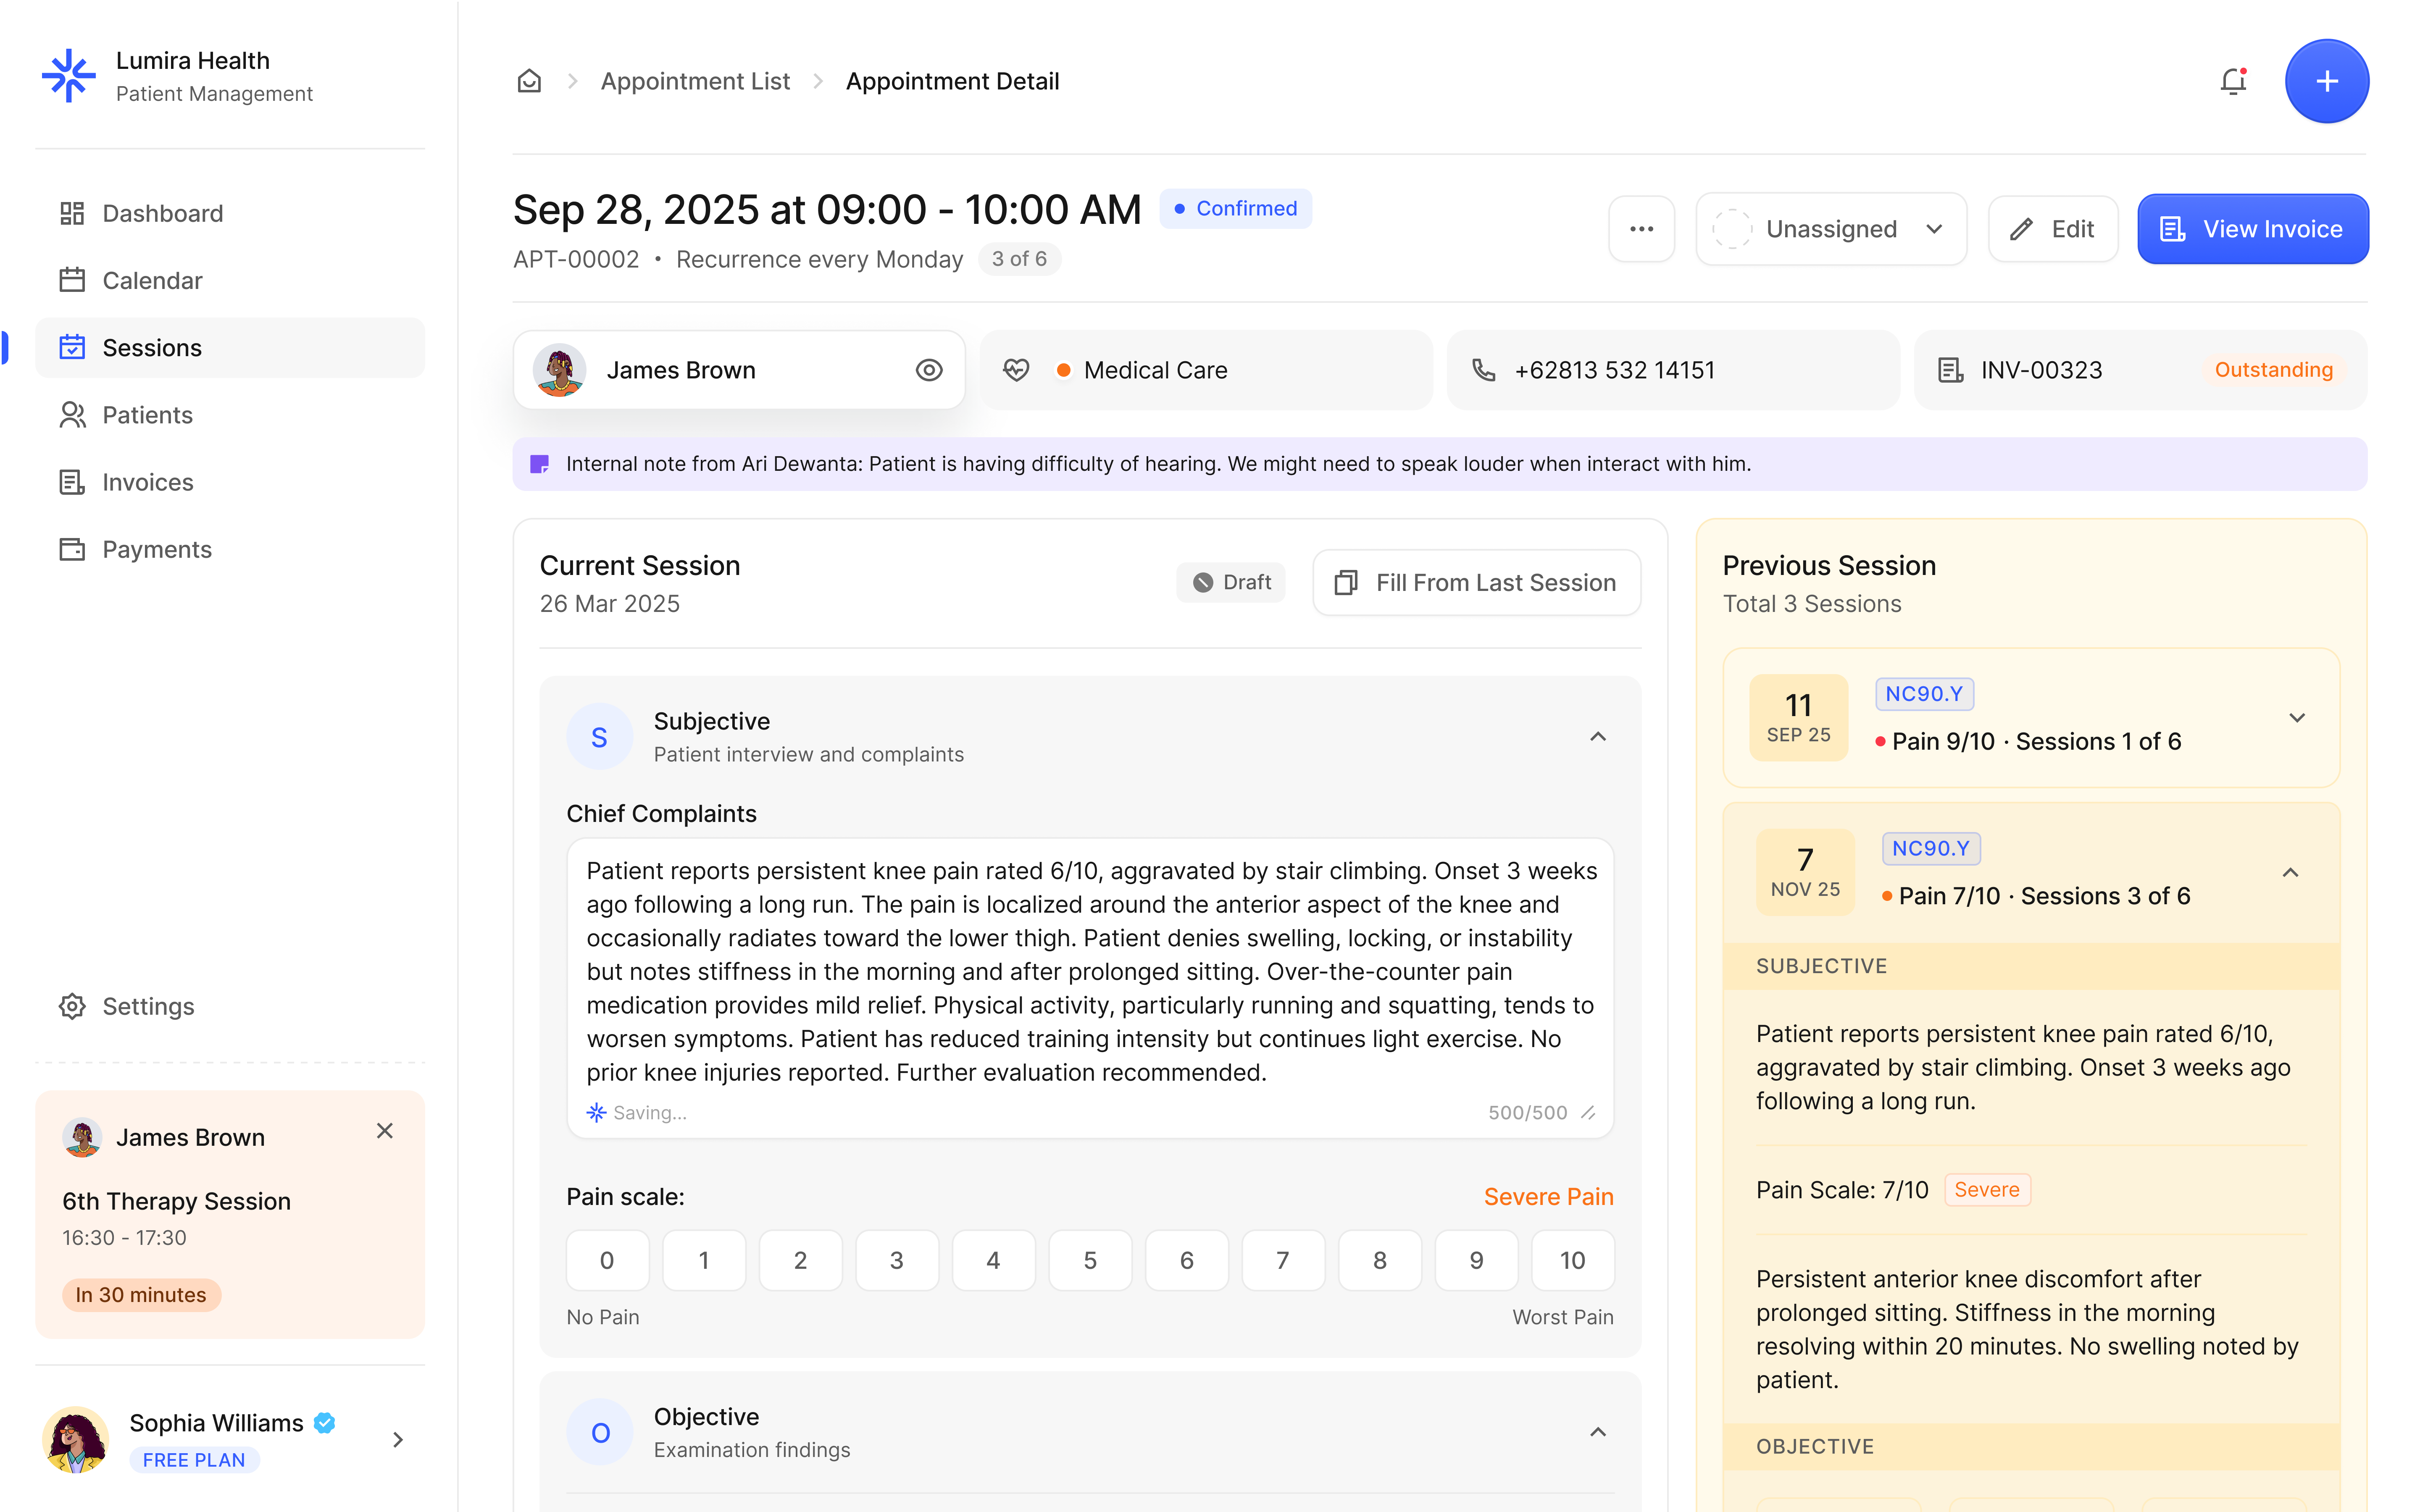This screenshot has height=1512, width=2420.
Task: Open Invoices in the sidebar
Action: [147, 482]
